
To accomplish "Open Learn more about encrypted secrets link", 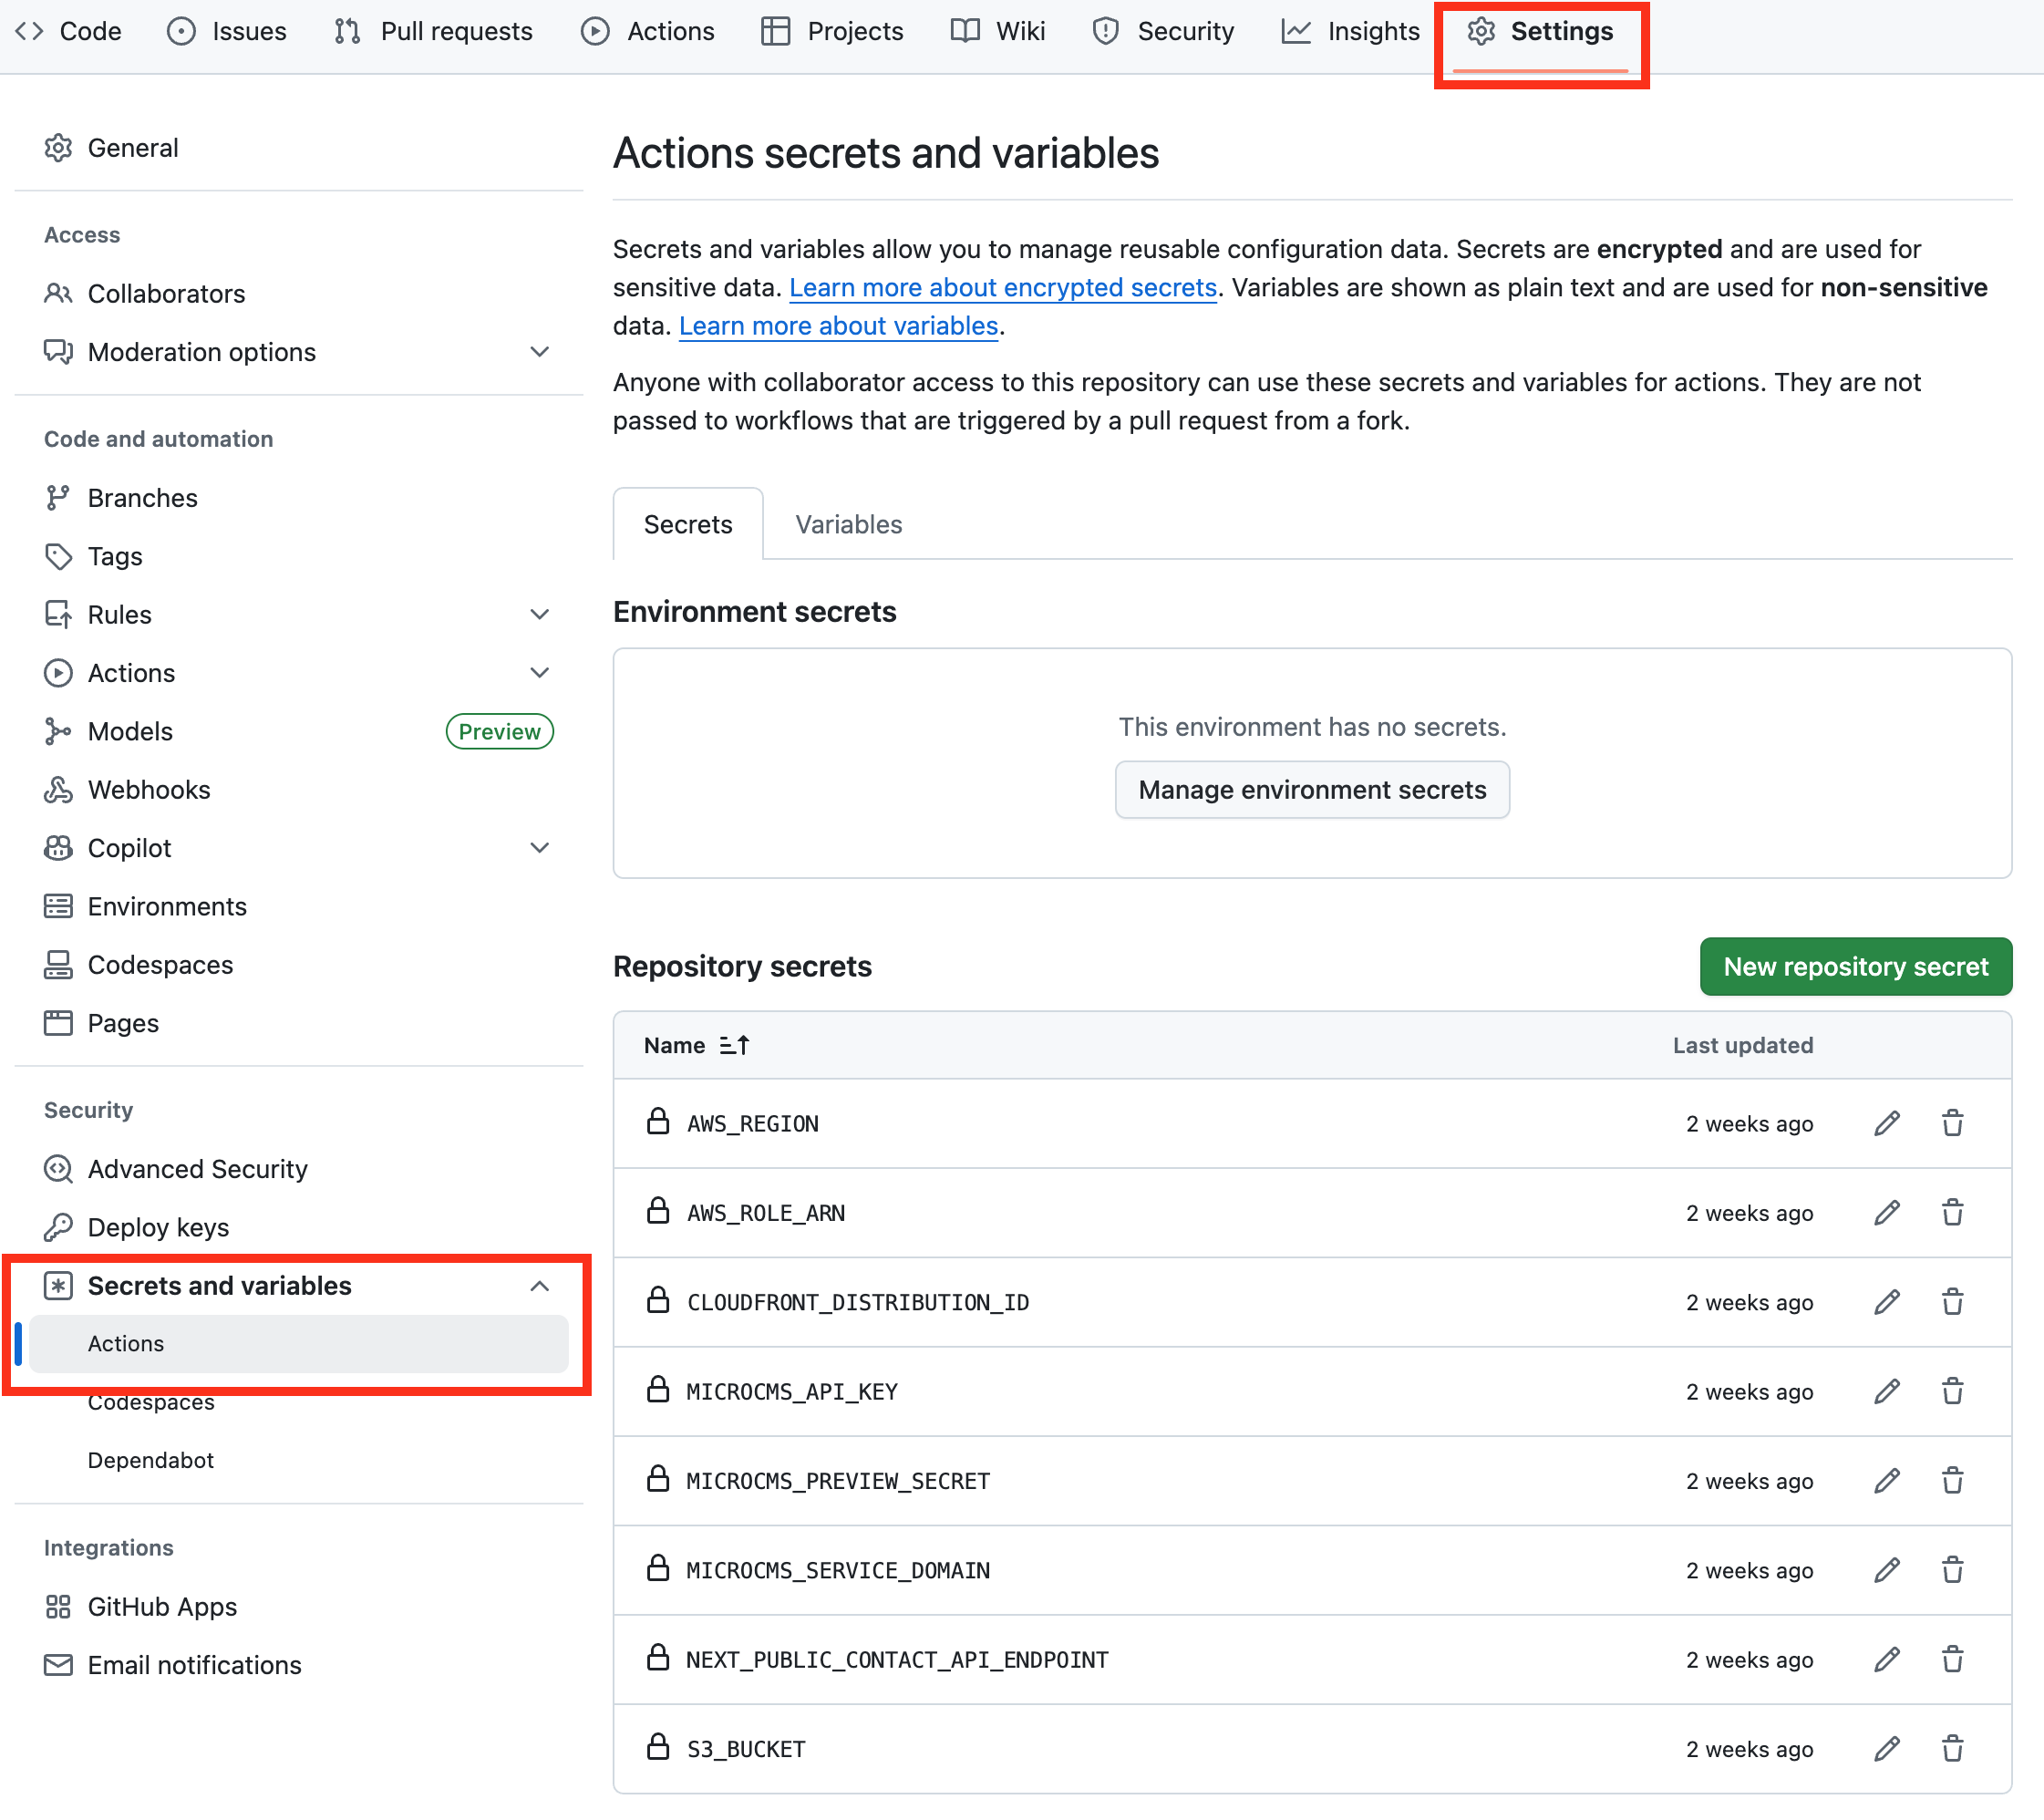I will (1002, 288).
